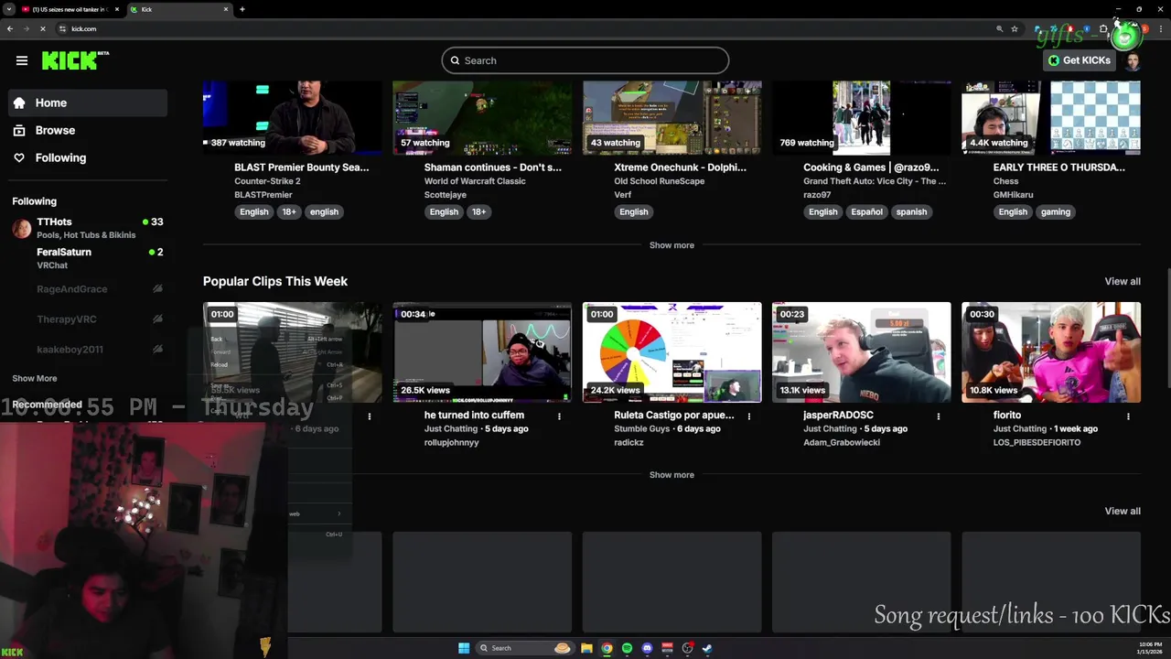Image resolution: width=1171 pixels, height=659 pixels.
Task: Click the Get KICKs button
Action: click(1080, 60)
